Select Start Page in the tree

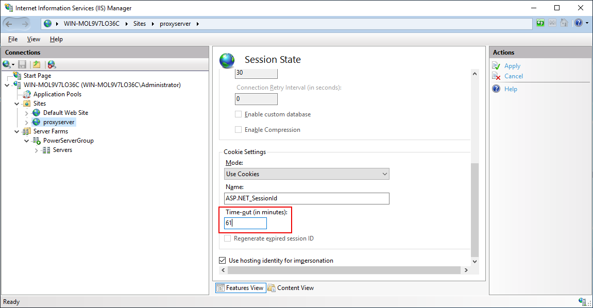[x=37, y=76]
